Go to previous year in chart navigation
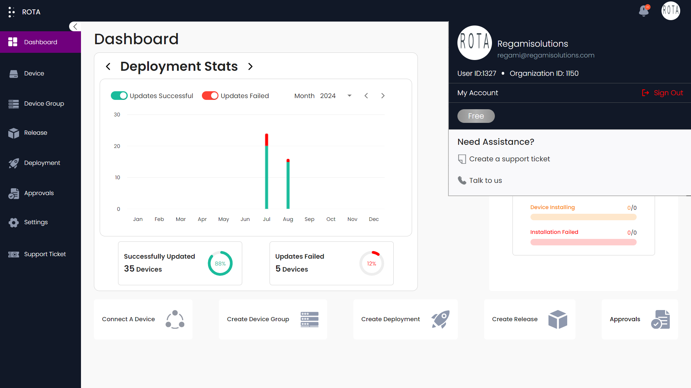Viewport: 691px width, 388px height. click(366, 96)
